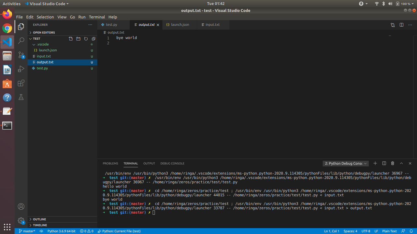This screenshot has height=234, width=417.
Task: Open changes for output.txt
Action: [x=393, y=25]
